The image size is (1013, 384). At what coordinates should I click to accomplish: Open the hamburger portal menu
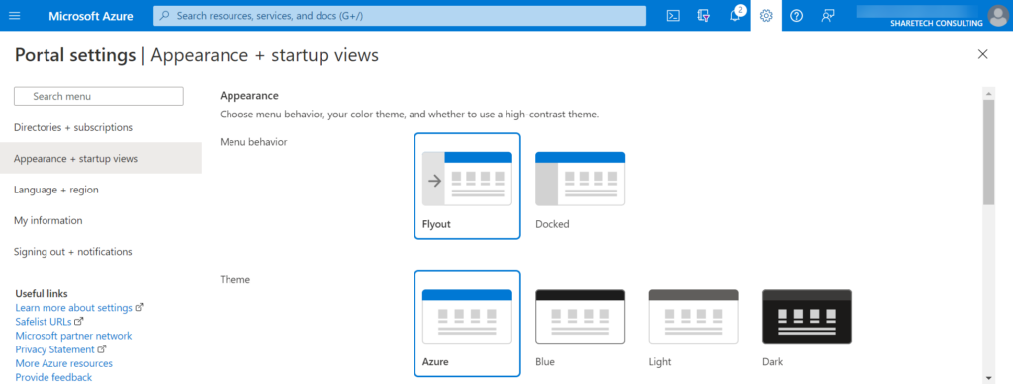click(x=14, y=16)
